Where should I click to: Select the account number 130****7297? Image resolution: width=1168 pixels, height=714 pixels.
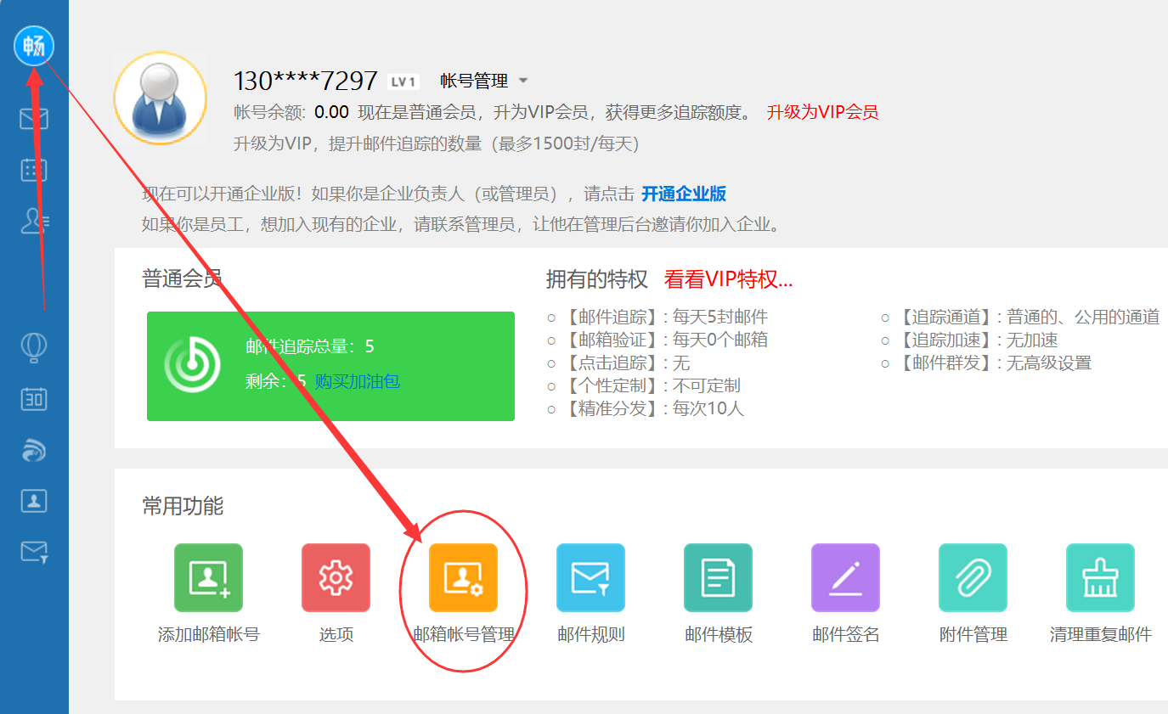(306, 81)
